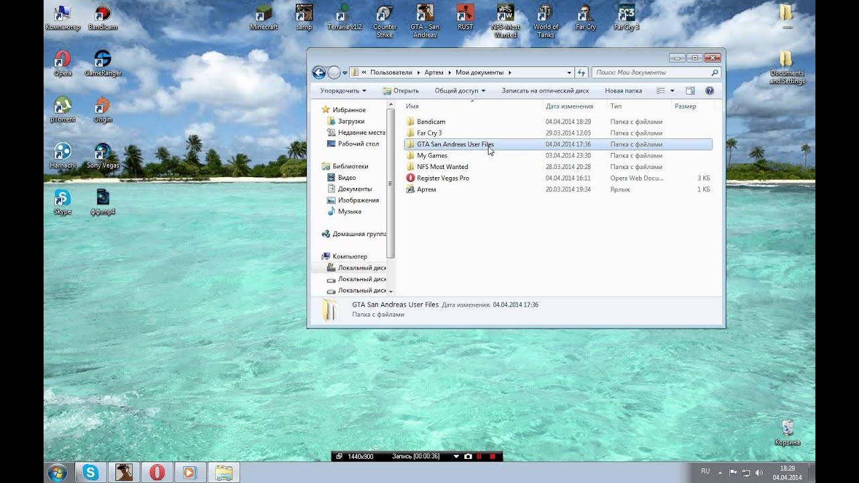The height and width of the screenshot is (483, 859).
Task: Open the Minecraft desktop shortcut
Action: pyautogui.click(x=264, y=17)
